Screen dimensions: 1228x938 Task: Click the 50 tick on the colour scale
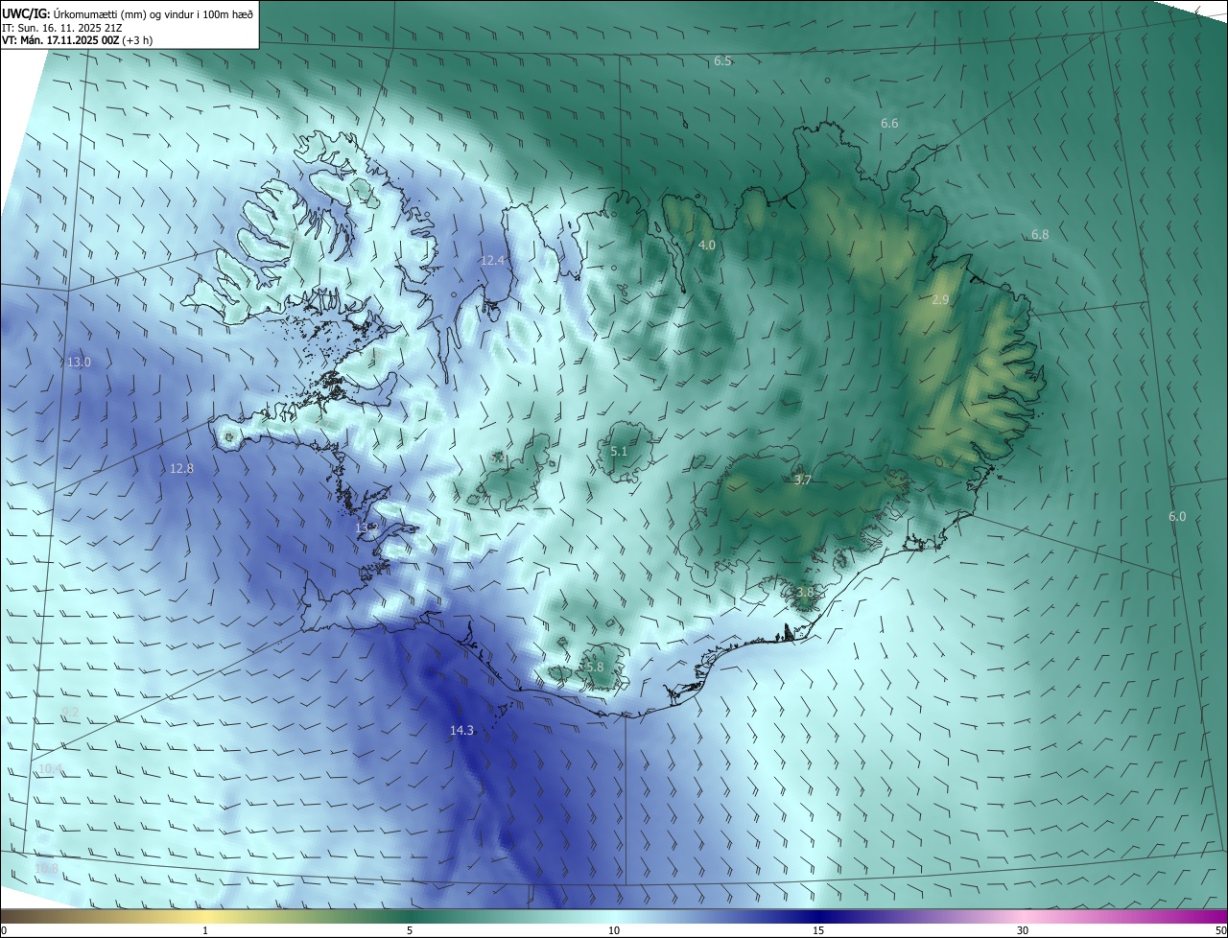1220,930
